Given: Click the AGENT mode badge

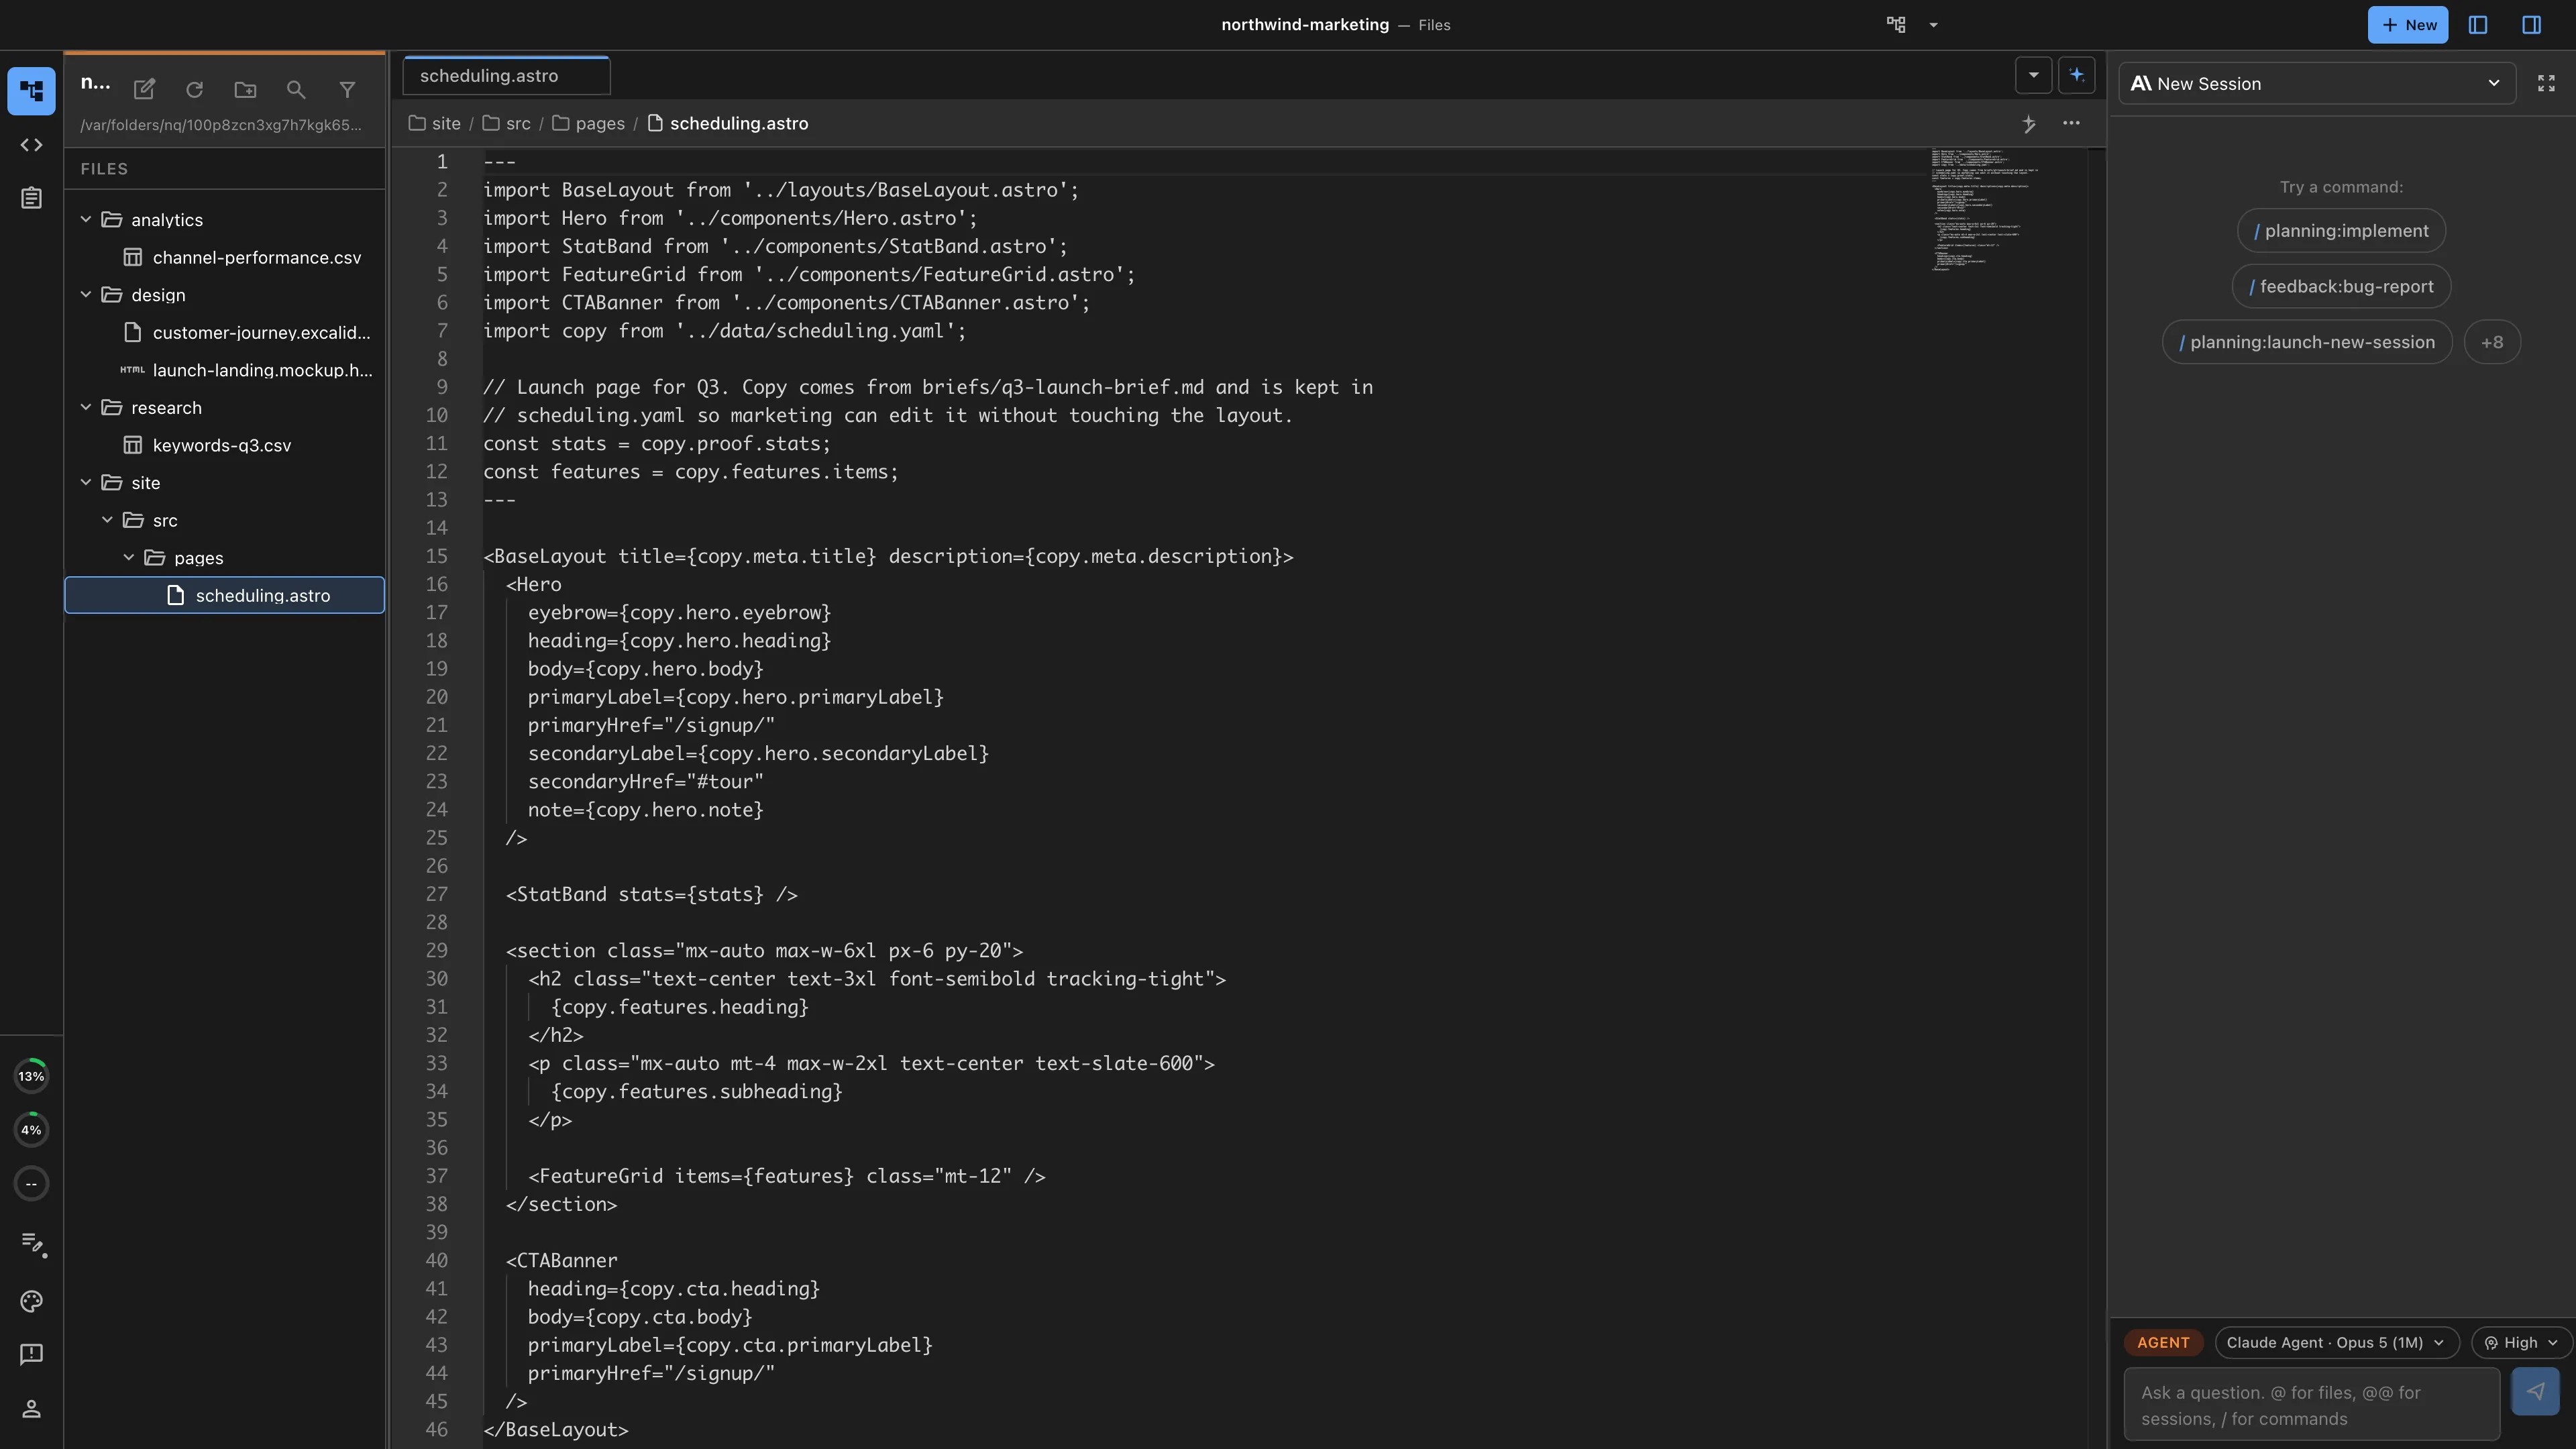Looking at the screenshot, I should point(2163,1342).
